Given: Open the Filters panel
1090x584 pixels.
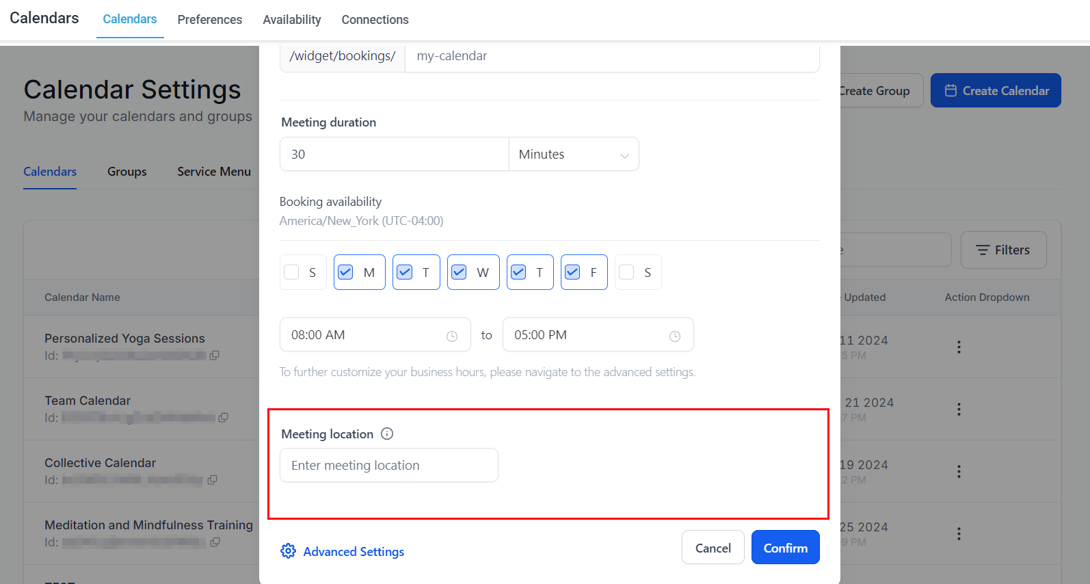Looking at the screenshot, I should coord(1002,250).
